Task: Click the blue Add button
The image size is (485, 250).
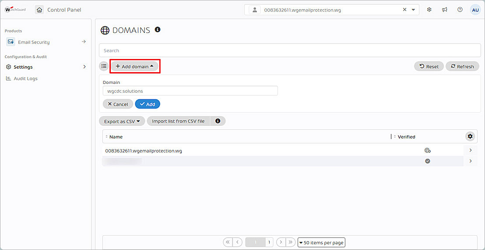Action: (148, 104)
